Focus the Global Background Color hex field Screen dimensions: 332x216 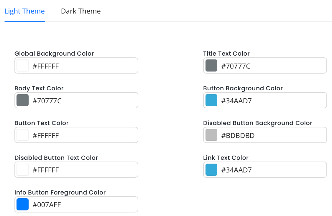[x=83, y=66]
